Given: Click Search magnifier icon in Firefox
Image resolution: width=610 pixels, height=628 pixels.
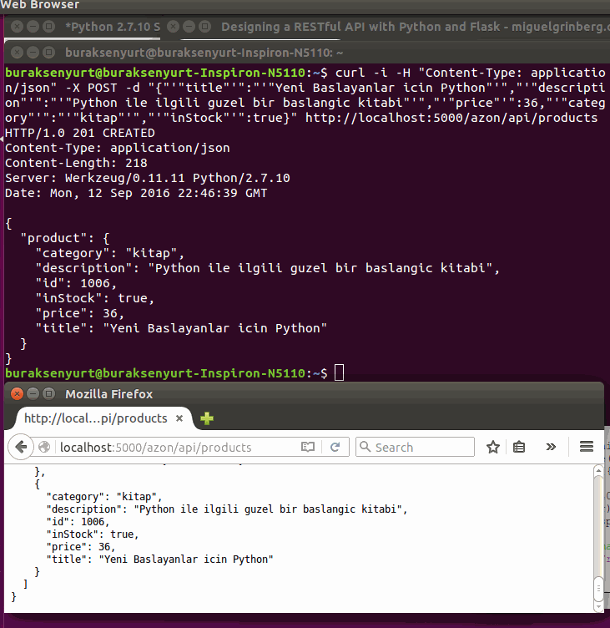Looking at the screenshot, I should pyautogui.click(x=365, y=447).
